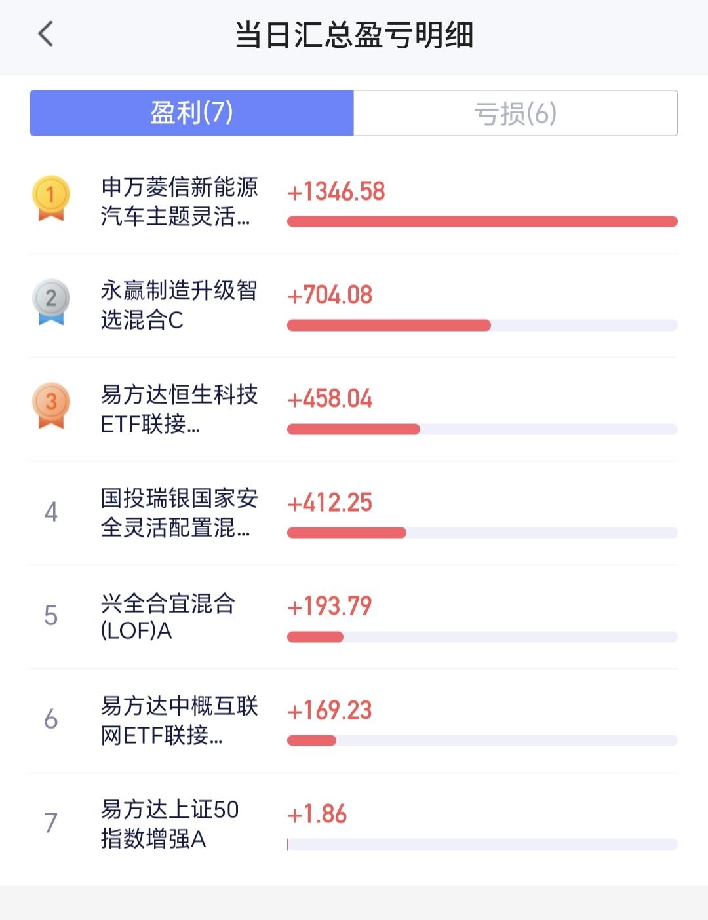
Task: Click the +1346.58 profit bar
Action: (x=482, y=221)
